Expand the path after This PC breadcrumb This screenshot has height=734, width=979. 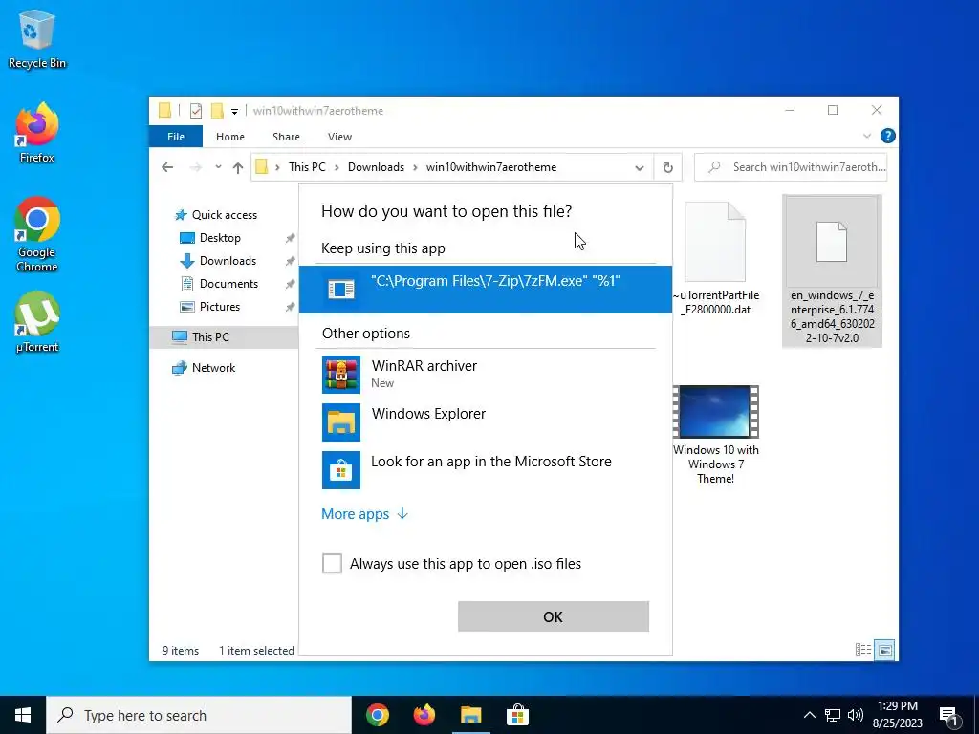337,167
